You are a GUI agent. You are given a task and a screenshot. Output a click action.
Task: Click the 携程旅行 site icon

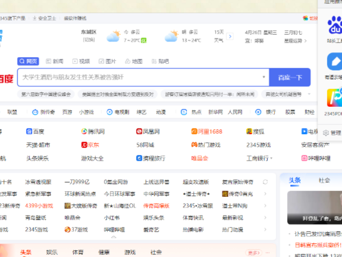pyautogui.click(x=139, y=158)
